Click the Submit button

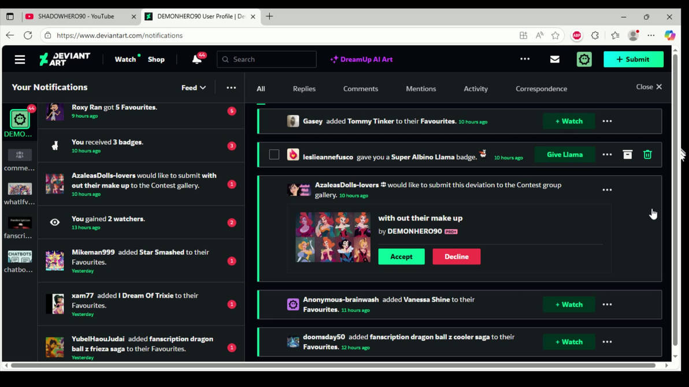[x=633, y=59]
